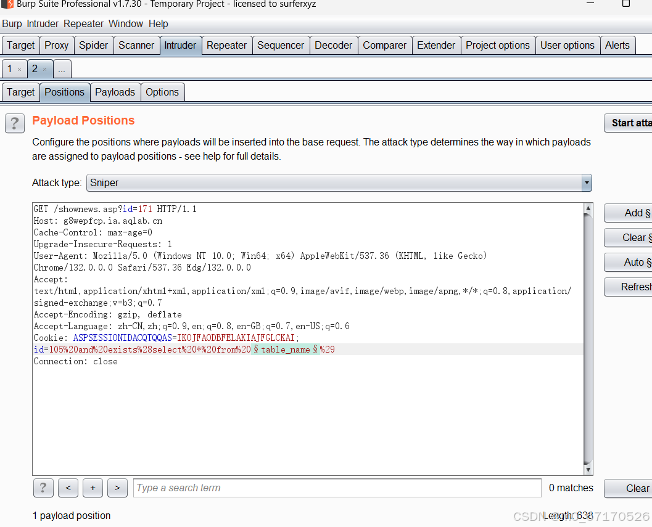Image resolution: width=652 pixels, height=527 pixels.
Task: Open the Burp menu
Action: [12, 23]
